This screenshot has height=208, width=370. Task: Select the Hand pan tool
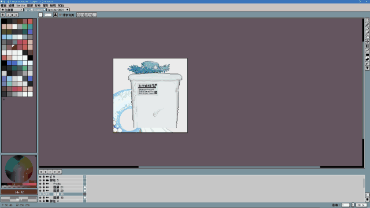point(368,37)
